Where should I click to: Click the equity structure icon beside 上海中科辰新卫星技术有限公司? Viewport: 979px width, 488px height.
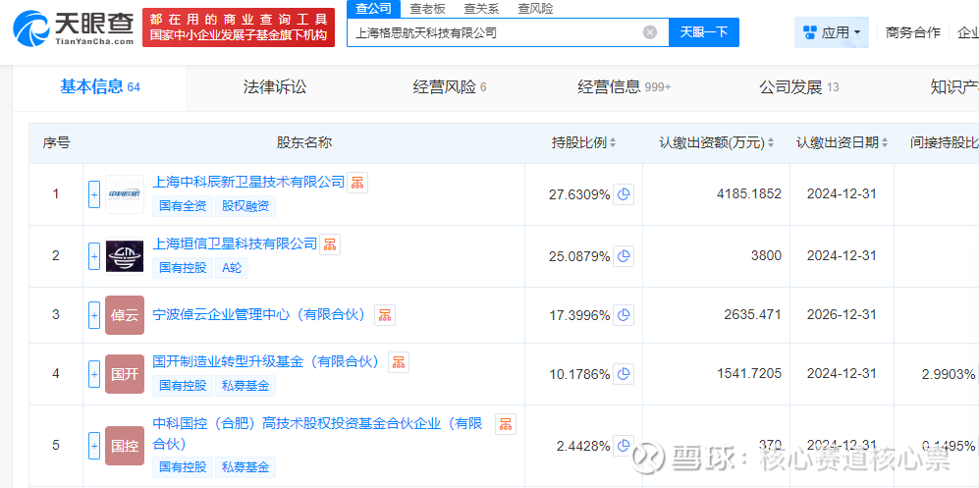(x=357, y=183)
